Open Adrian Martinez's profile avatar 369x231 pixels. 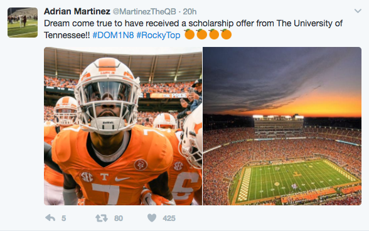pyautogui.click(x=23, y=23)
